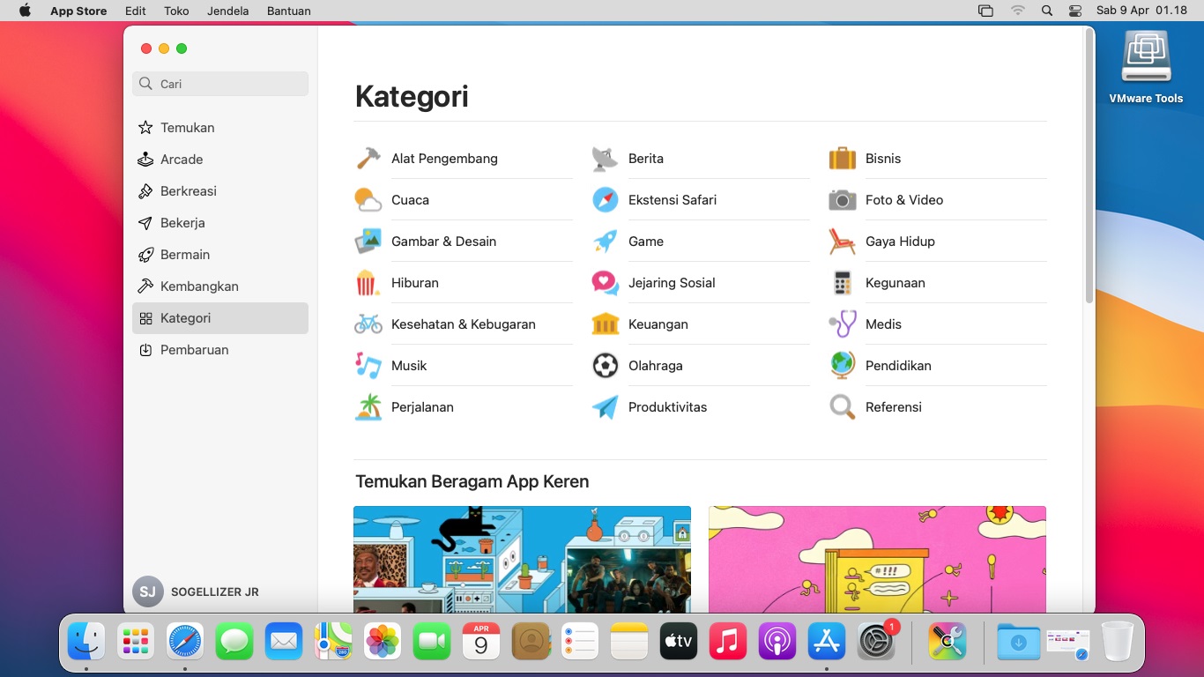Image resolution: width=1204 pixels, height=677 pixels.
Task: Open Control Center in menu bar
Action: pyautogui.click(x=1074, y=11)
